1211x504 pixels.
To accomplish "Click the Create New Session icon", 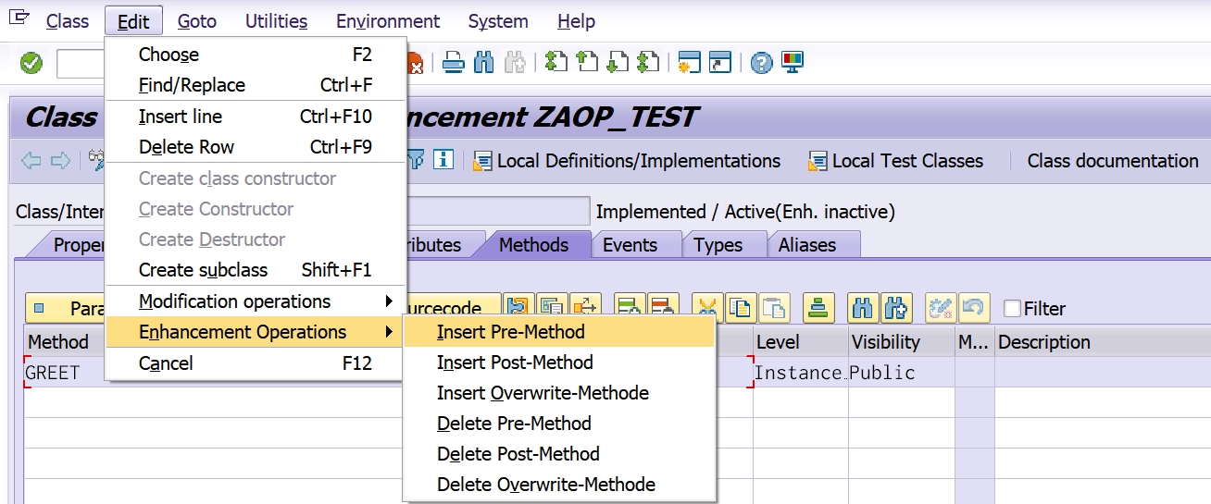I will 689,63.
